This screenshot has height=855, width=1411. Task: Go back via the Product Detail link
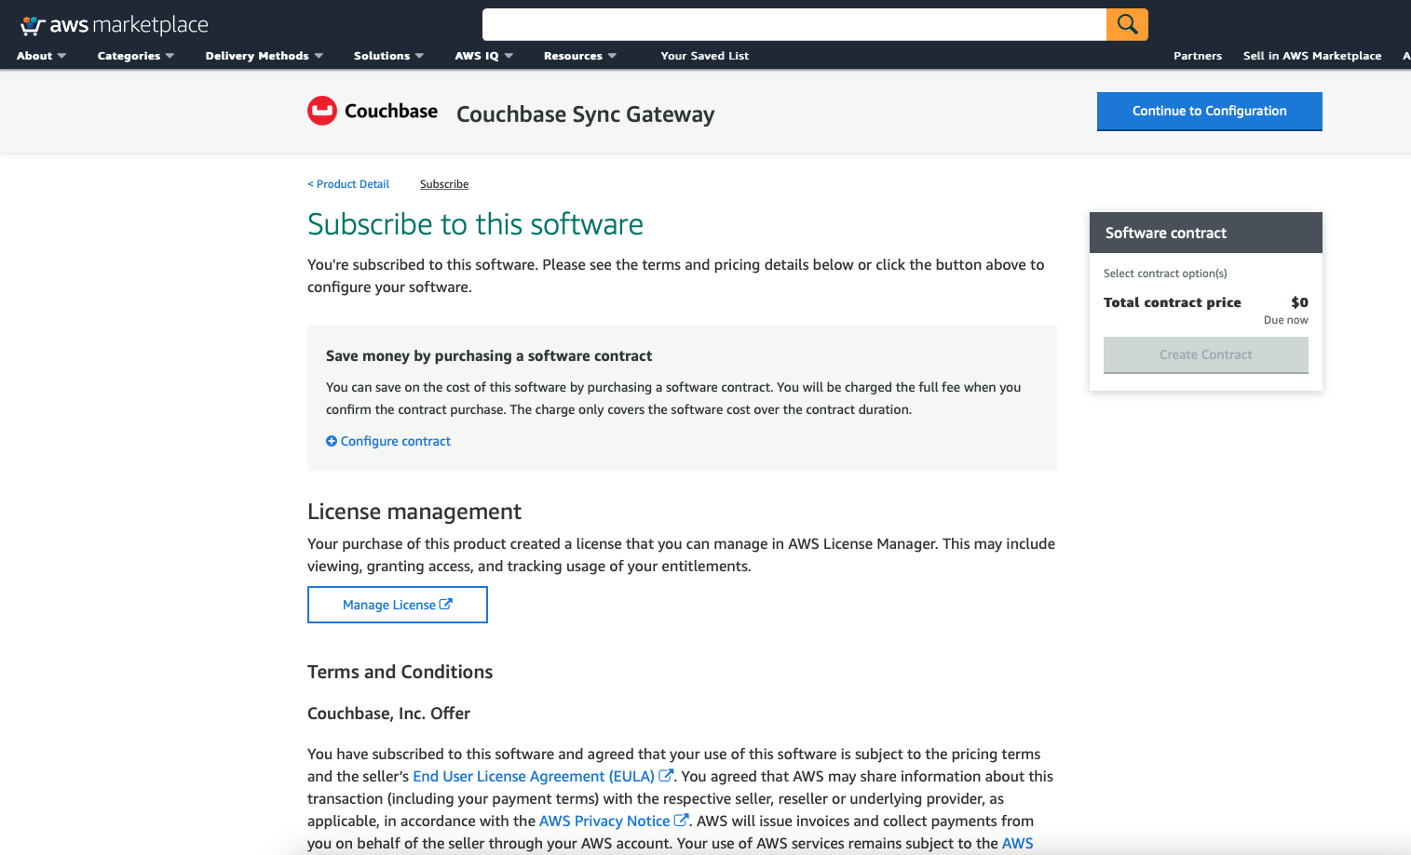point(348,183)
